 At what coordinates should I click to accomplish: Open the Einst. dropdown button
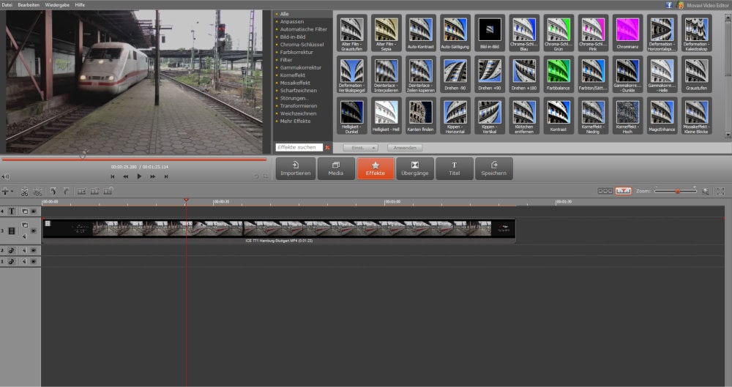(360, 148)
